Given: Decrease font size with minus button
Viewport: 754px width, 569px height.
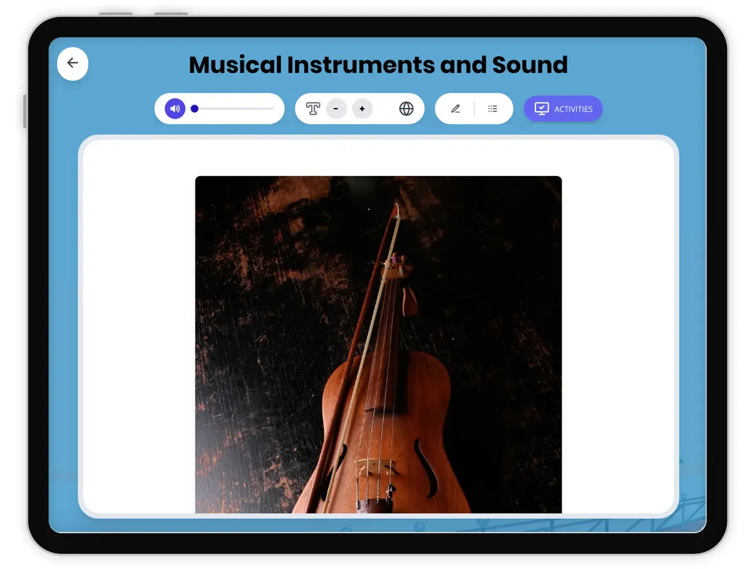Looking at the screenshot, I should point(337,108).
